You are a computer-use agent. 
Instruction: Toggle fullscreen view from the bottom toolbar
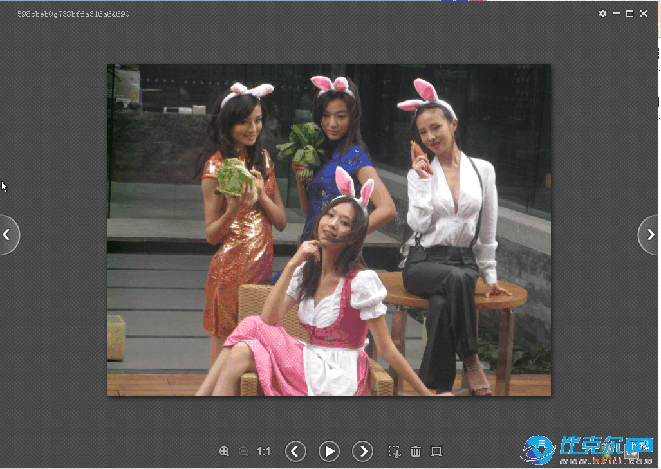436,452
